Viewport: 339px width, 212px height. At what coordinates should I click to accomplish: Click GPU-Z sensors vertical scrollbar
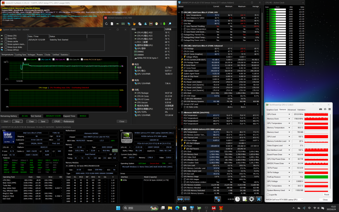coord(331,151)
